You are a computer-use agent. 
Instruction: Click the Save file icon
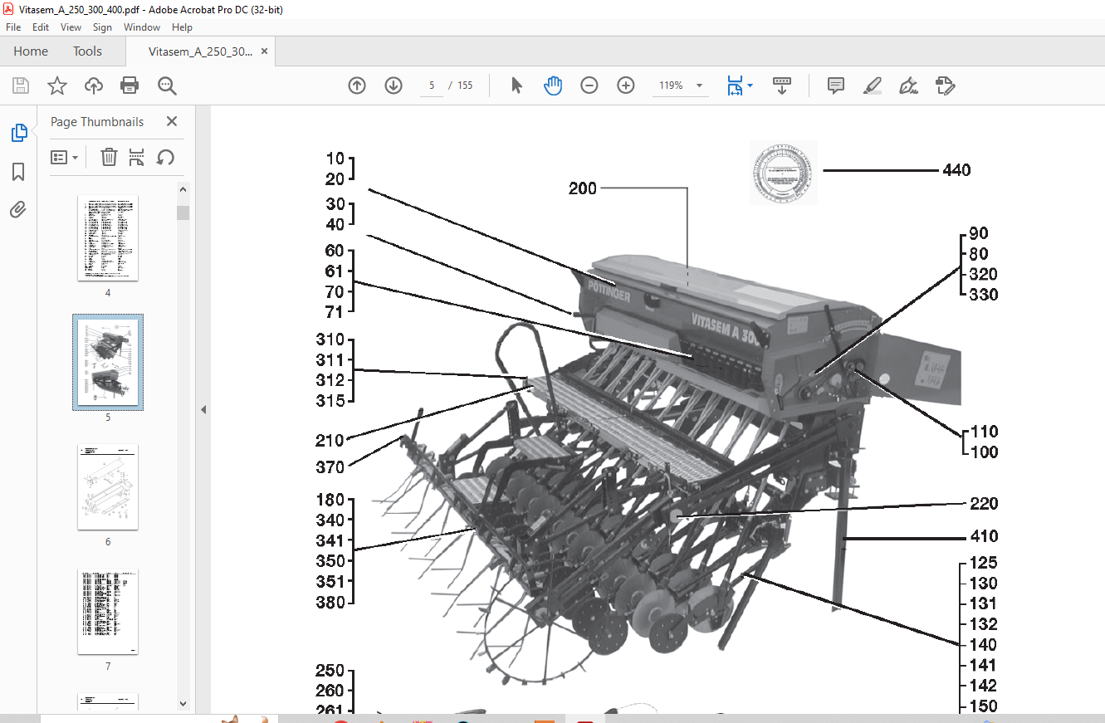coord(21,85)
